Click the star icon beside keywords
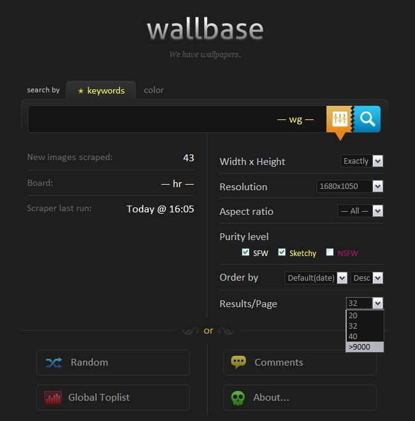Viewport: 415px width, 421px height. 81,91
